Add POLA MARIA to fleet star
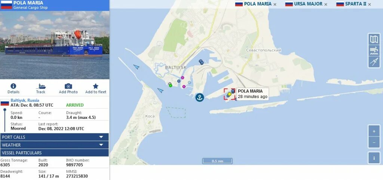The height and width of the screenshot is (180, 383). coord(95,86)
